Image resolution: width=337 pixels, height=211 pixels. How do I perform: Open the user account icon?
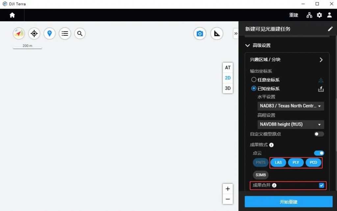329,15
